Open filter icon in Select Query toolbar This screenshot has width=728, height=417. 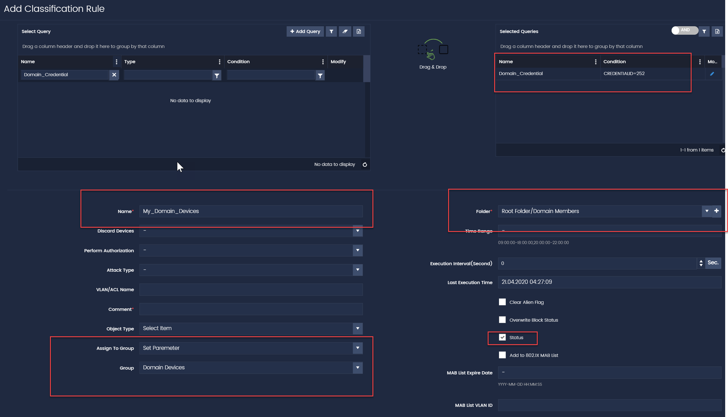(x=331, y=32)
